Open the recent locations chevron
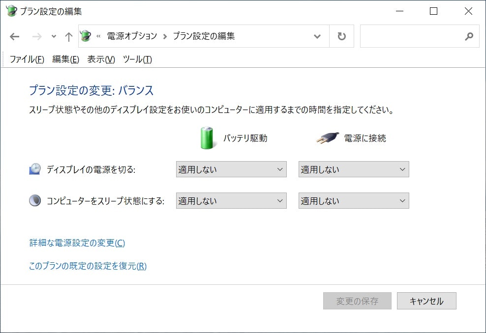This screenshot has width=486, height=333. 54,36
